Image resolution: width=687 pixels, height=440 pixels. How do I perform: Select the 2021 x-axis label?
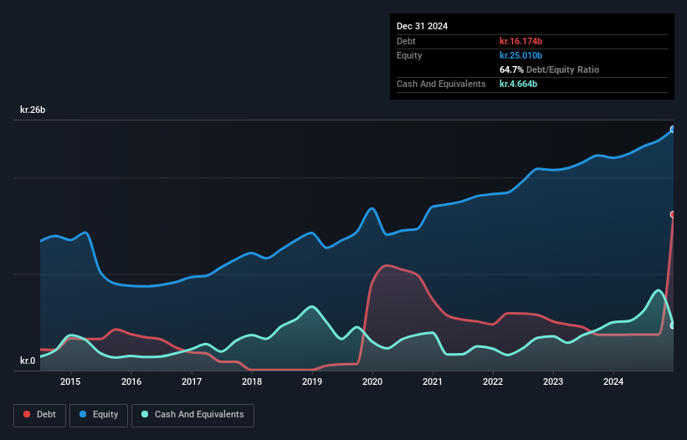pos(433,381)
